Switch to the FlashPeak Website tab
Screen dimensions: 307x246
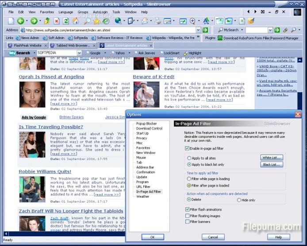point(27,45)
